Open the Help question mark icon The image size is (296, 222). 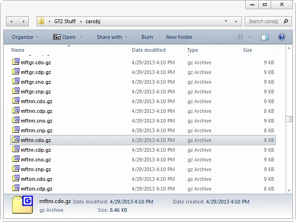pyautogui.click(x=282, y=37)
